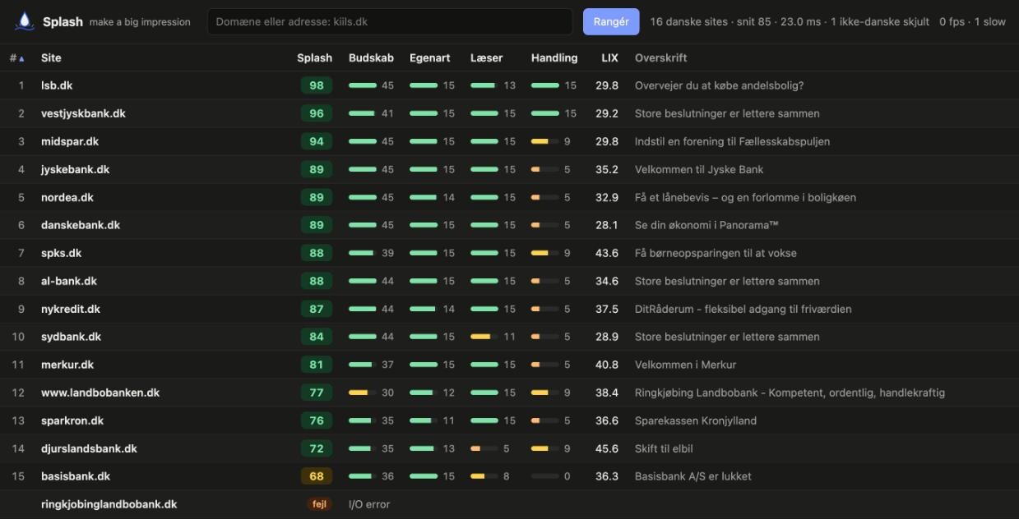Select the al-bank.dk site name

[x=69, y=281]
